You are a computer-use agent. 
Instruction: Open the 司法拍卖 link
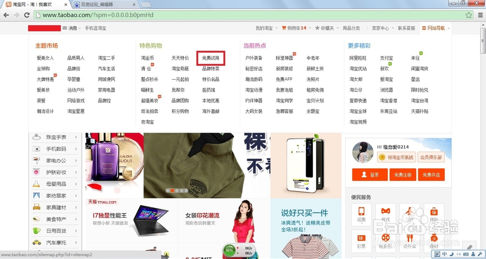tap(149, 111)
